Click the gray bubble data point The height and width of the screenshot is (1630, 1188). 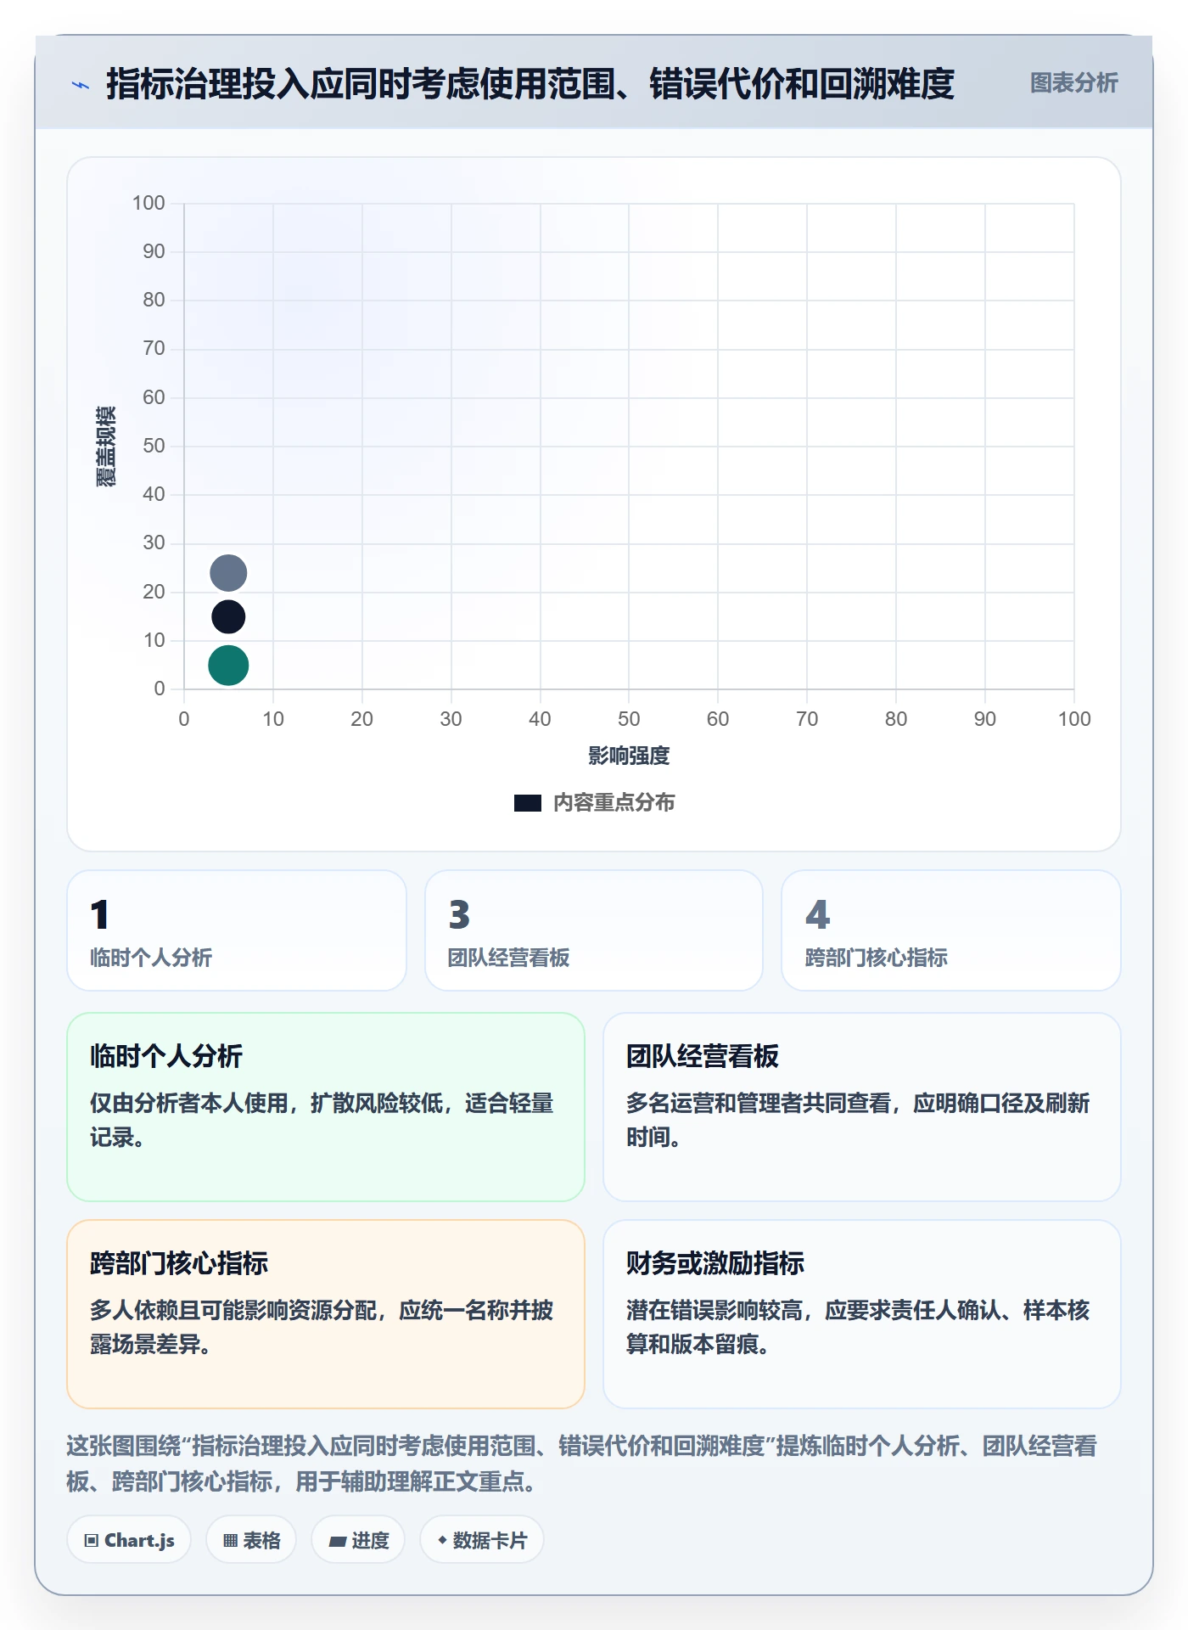(228, 573)
